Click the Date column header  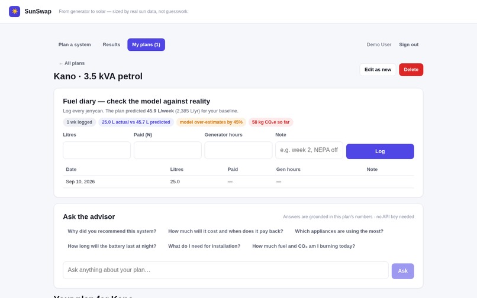[71, 169]
